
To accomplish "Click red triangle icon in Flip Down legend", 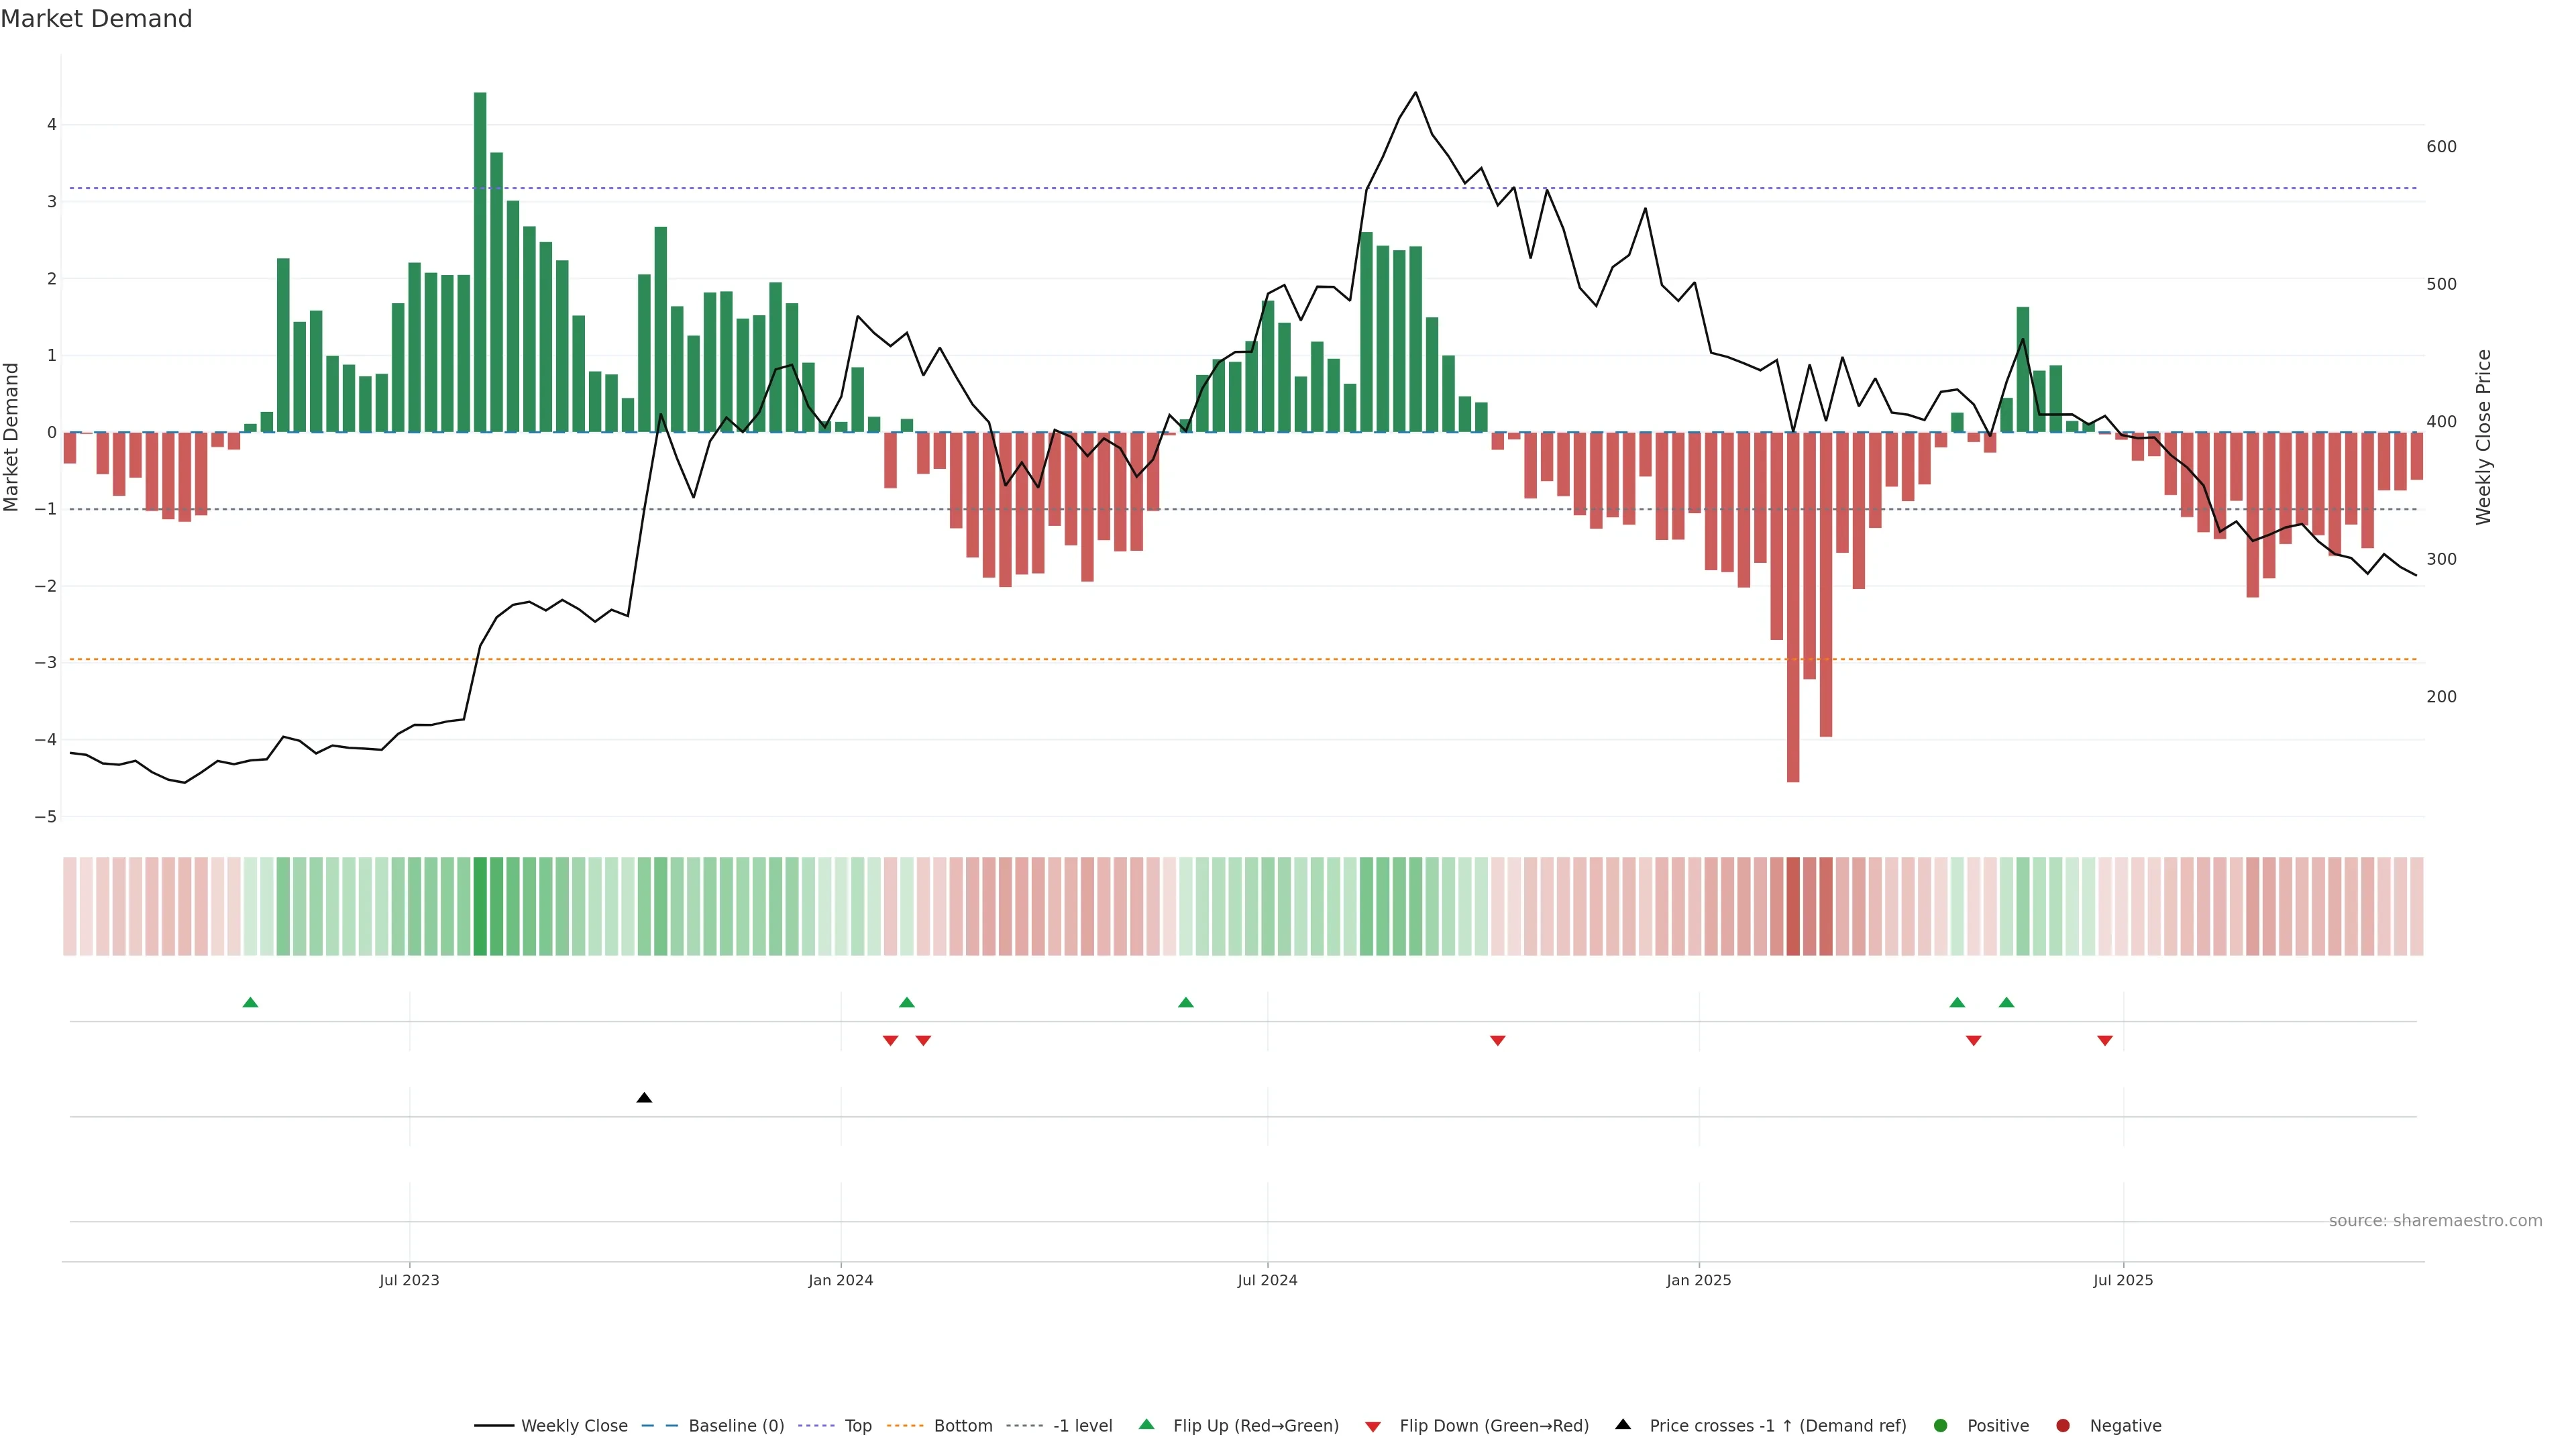I will point(1373,1426).
